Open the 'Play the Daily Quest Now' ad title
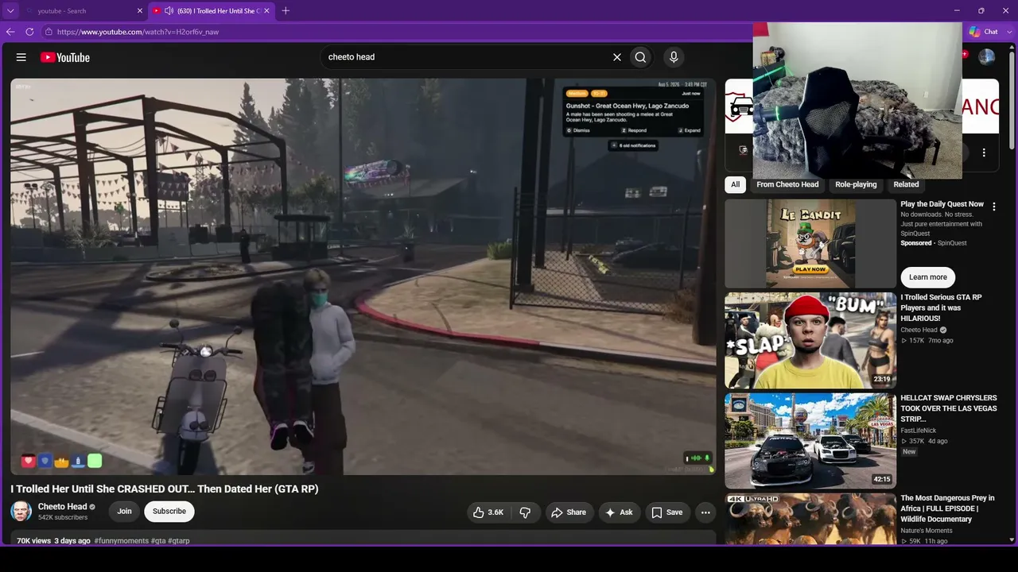The width and height of the screenshot is (1018, 572). click(942, 204)
